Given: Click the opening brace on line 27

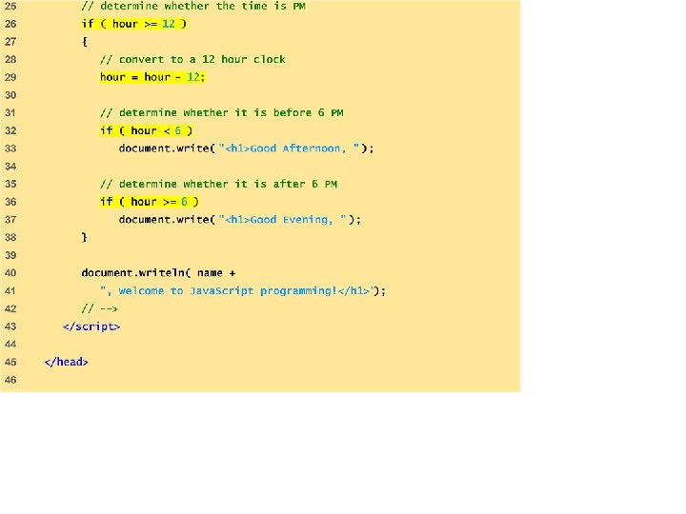Looking at the screenshot, I should pos(85,42).
